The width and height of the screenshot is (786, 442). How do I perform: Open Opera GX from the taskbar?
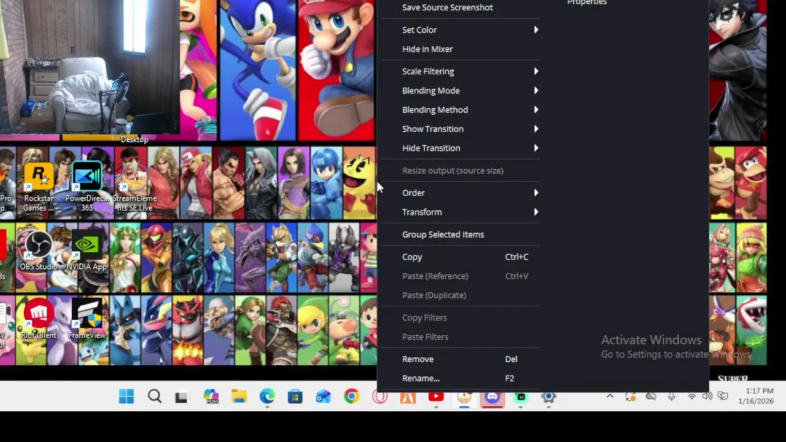click(x=379, y=397)
